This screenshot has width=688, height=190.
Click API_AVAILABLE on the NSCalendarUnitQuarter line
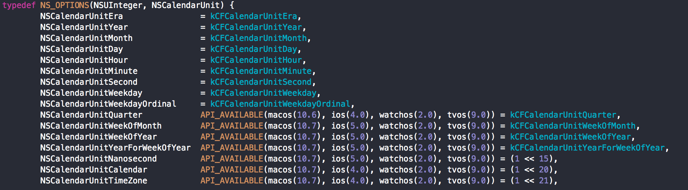point(232,115)
